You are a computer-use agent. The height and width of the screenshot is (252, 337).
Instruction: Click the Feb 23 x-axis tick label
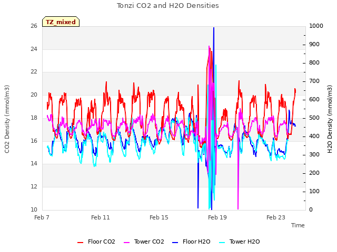[x=276, y=217]
